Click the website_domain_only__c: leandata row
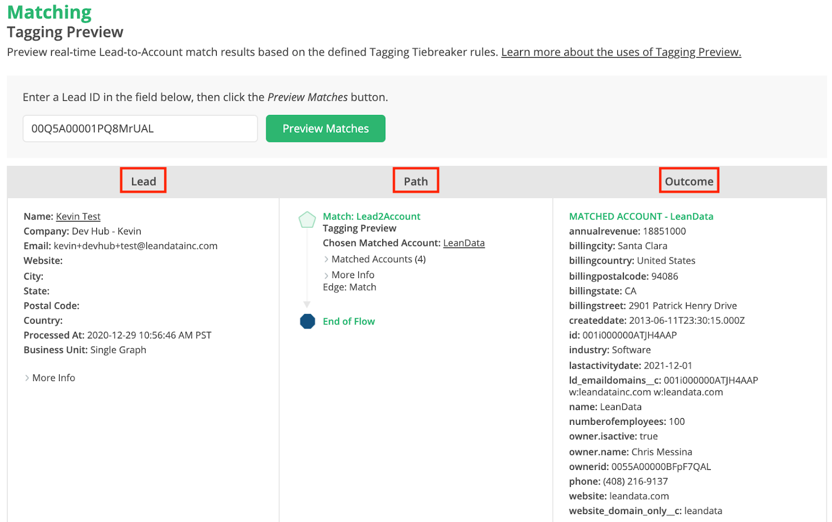 tap(646, 511)
